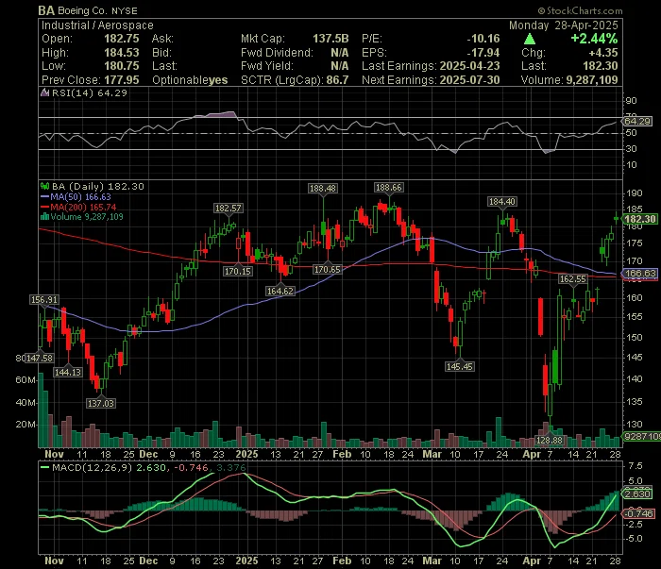Click the Open value 182.75
This screenshot has width=661, height=569.
pos(122,39)
